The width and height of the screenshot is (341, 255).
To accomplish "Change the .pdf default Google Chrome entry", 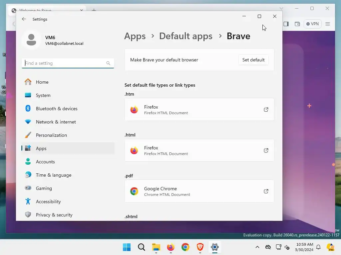I will click(199, 191).
